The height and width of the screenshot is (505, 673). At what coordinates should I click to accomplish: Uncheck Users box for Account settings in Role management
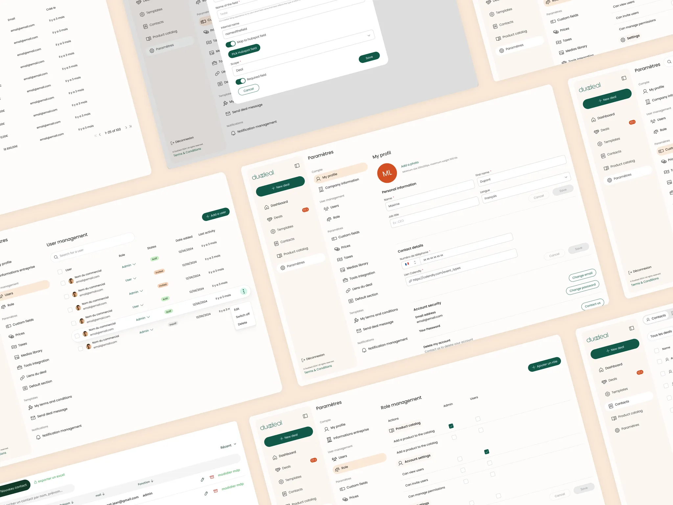click(x=487, y=452)
